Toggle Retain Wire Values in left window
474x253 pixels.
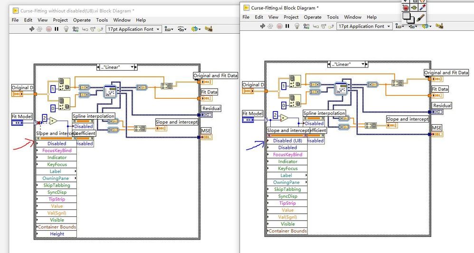pos(76,29)
